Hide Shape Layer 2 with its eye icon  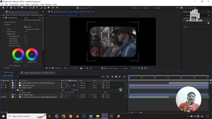coord(2,88)
